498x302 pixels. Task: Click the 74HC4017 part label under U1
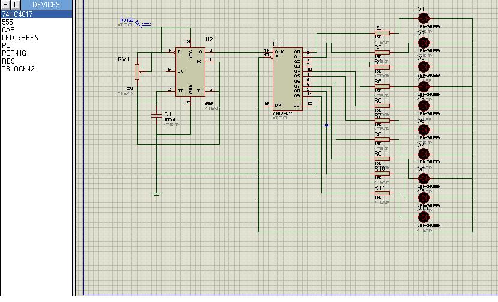tap(283, 113)
